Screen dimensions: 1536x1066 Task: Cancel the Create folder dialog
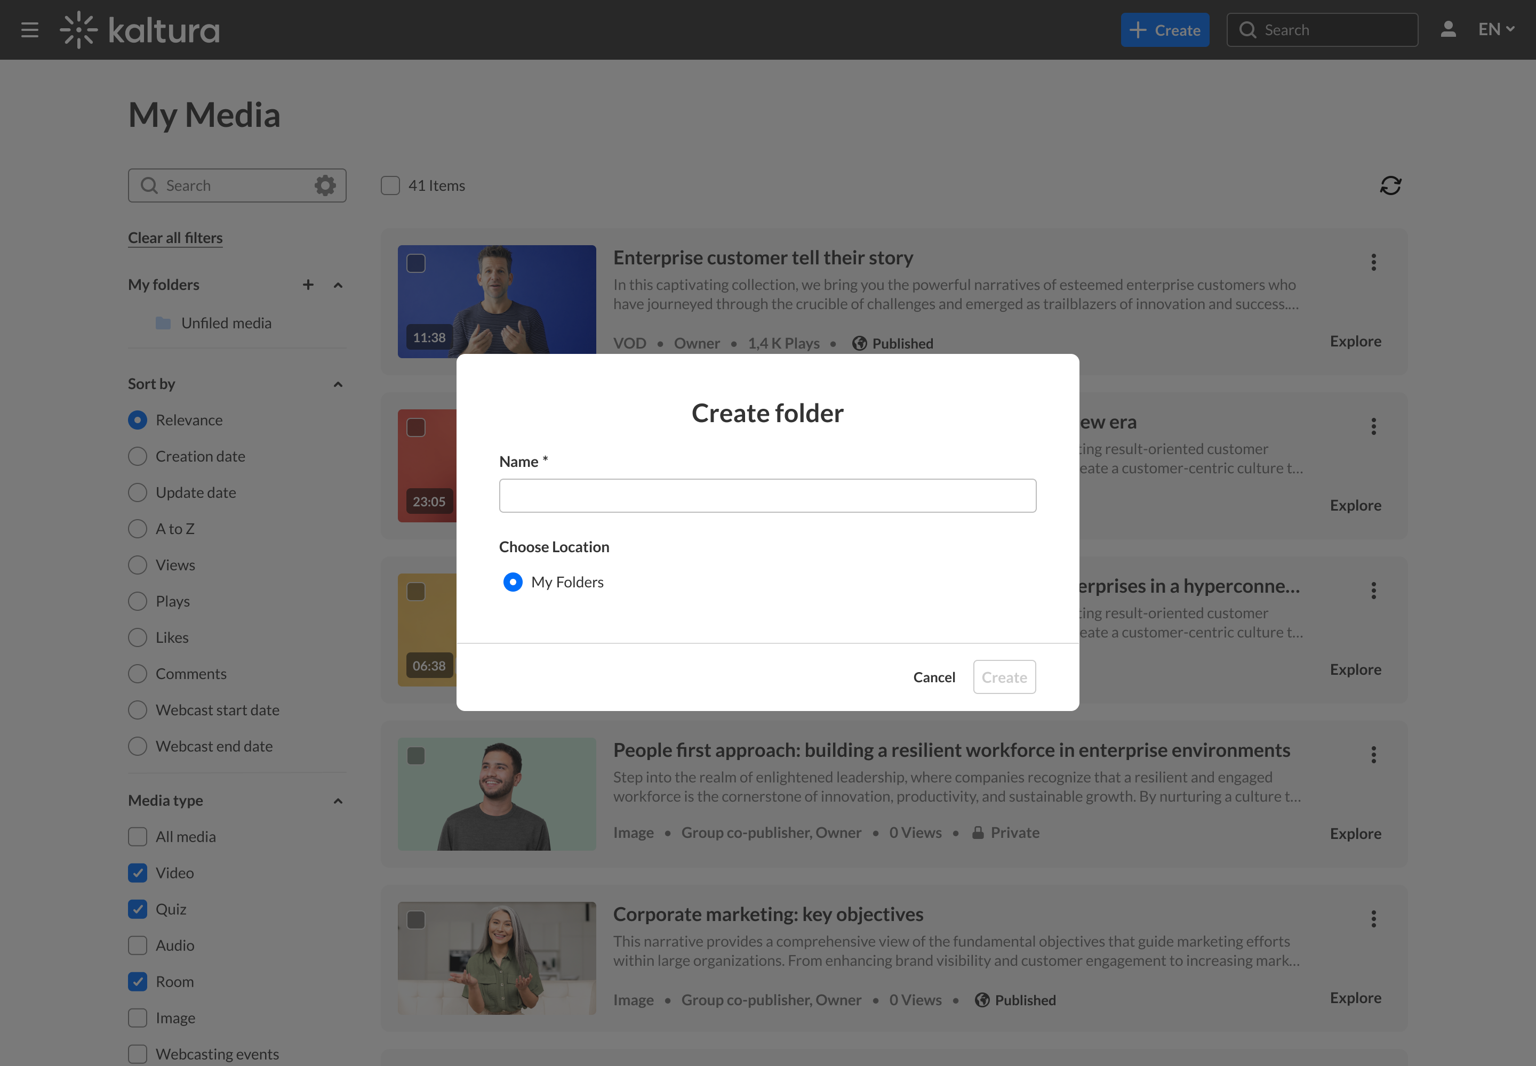tap(934, 677)
